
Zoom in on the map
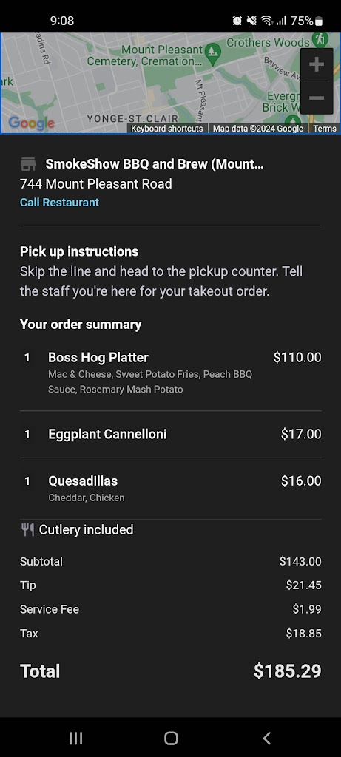tap(317, 64)
